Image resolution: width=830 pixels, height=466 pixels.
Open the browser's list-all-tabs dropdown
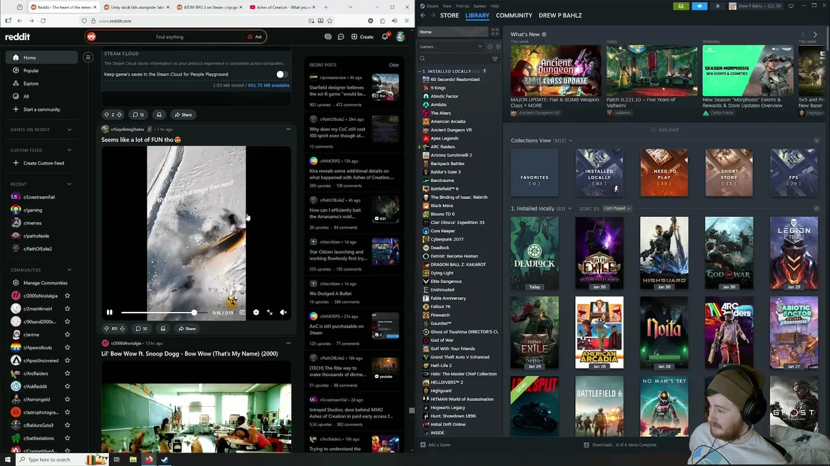pyautogui.click(x=350, y=7)
